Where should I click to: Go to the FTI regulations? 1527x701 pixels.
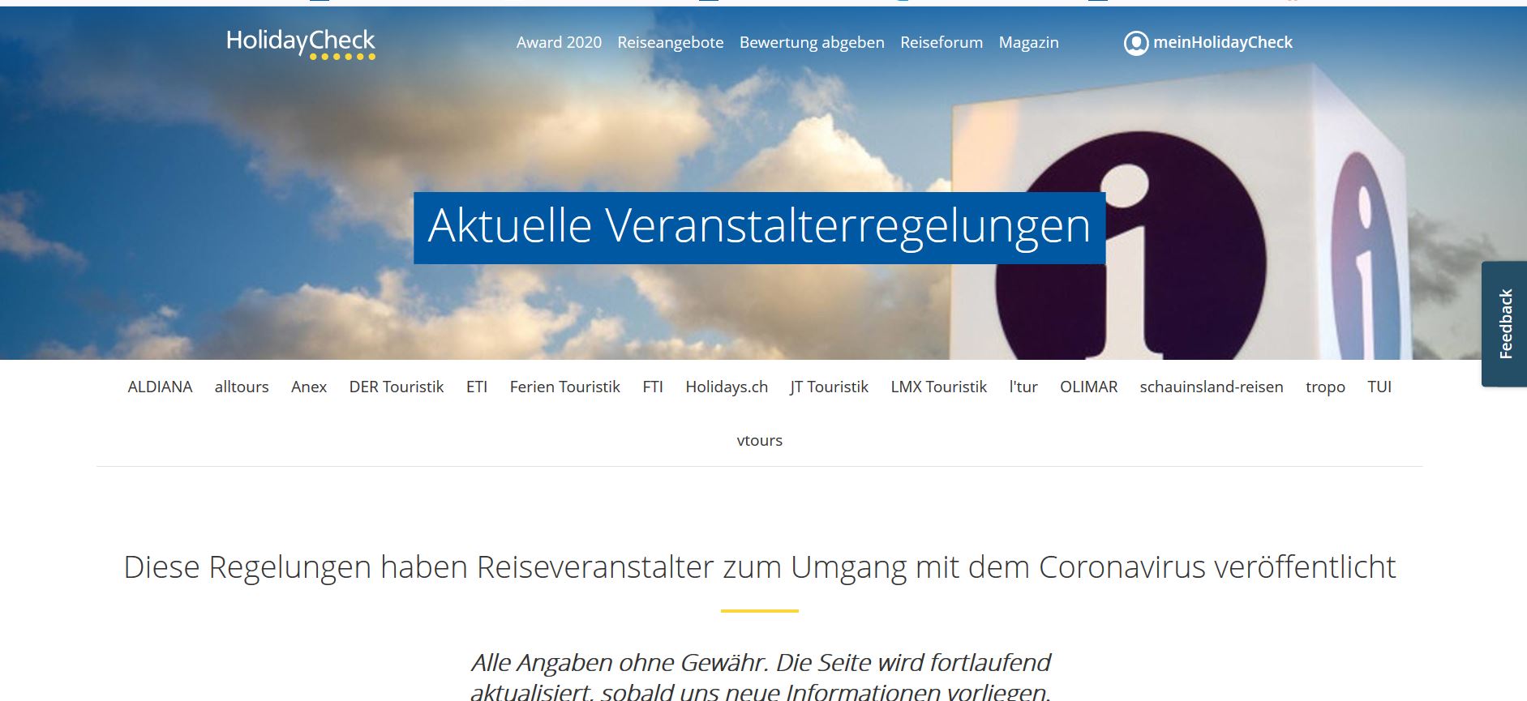[x=653, y=387]
